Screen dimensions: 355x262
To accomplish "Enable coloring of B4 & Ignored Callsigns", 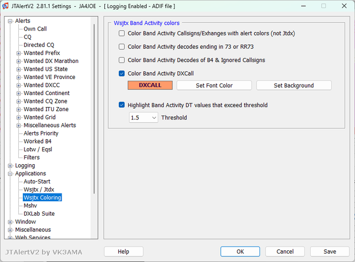I will 121,60.
